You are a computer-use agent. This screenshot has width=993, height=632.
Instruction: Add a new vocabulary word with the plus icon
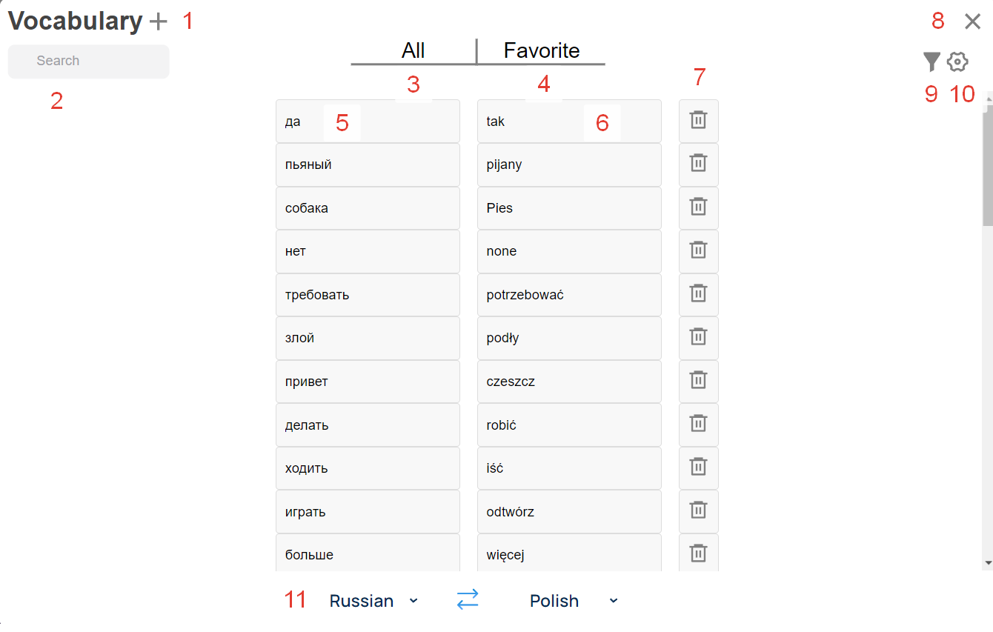point(157,21)
